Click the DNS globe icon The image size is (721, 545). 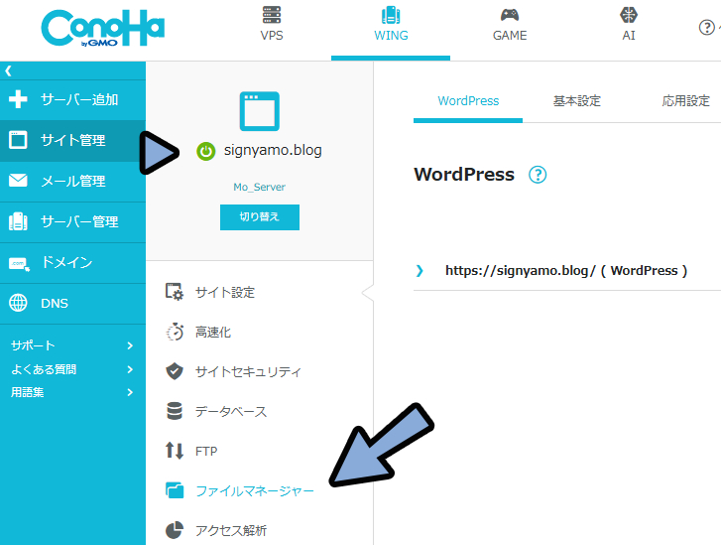point(19,303)
